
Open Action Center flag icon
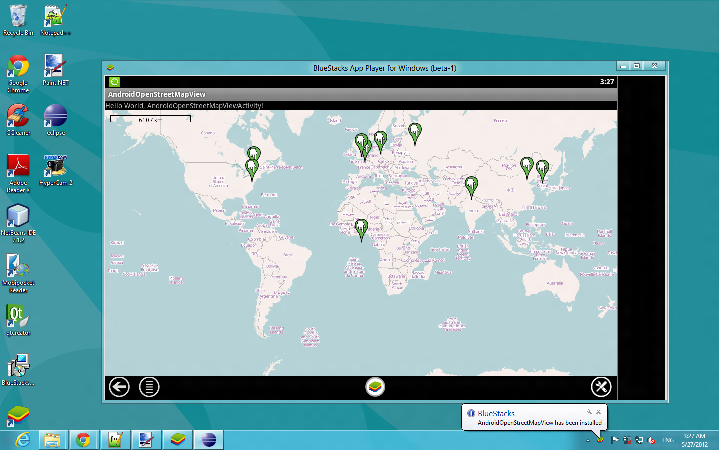(615, 440)
